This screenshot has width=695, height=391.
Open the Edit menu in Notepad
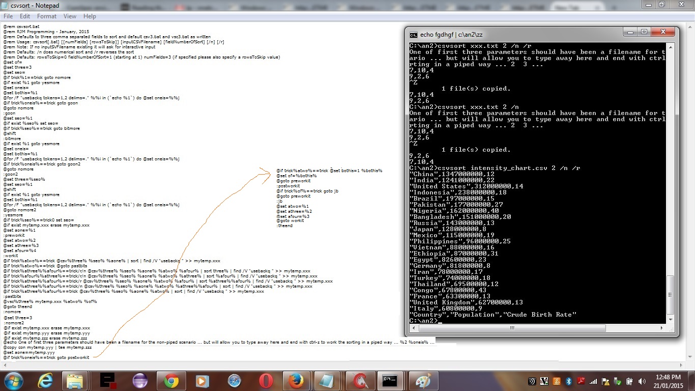coord(25,16)
